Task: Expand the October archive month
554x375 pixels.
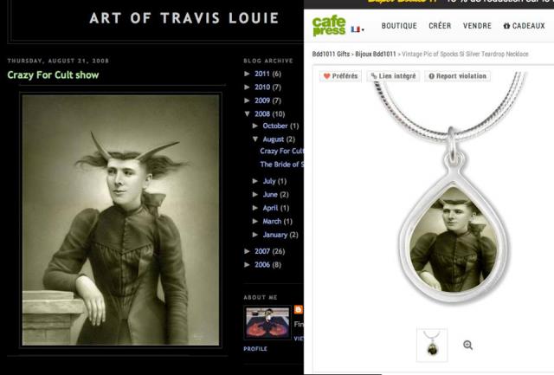Action: pos(255,126)
